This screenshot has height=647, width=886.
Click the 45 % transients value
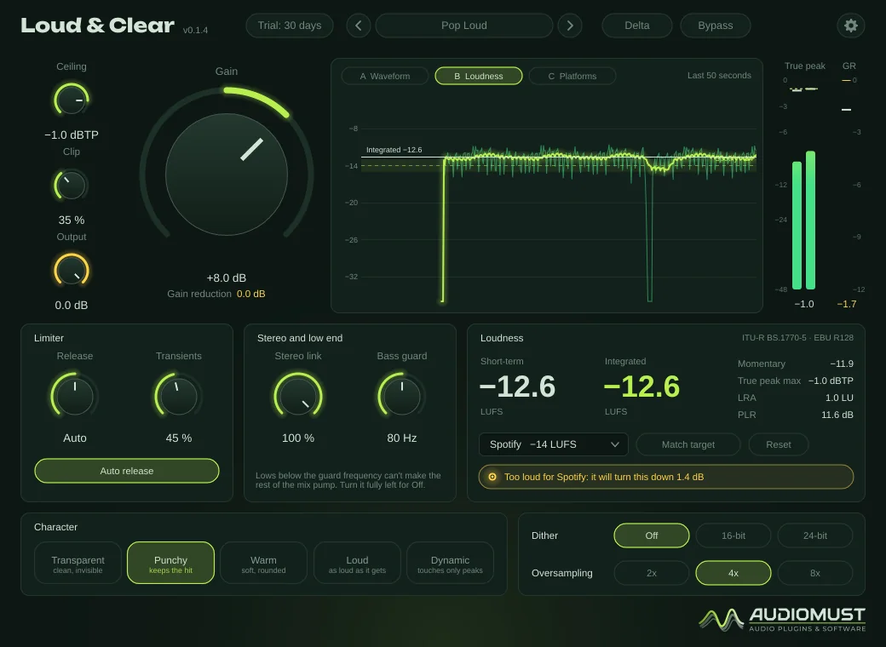click(179, 438)
